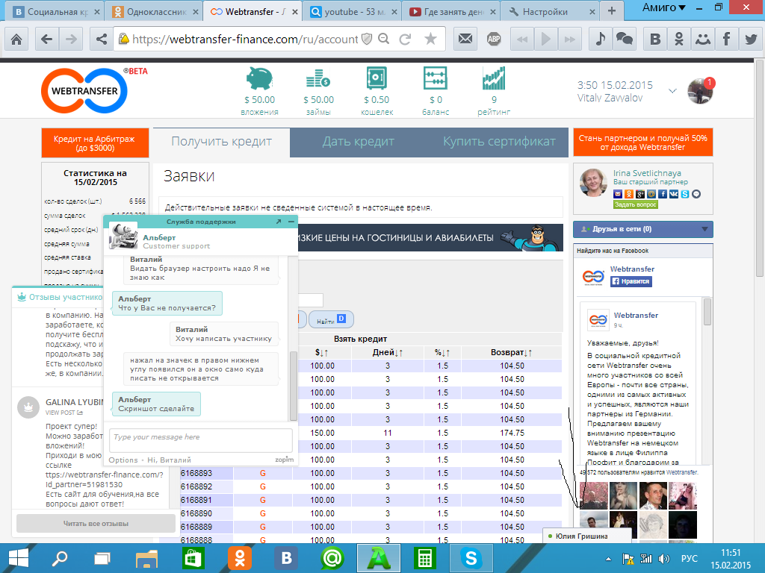Click the баланс abacus icon
This screenshot has width=765, height=573.
tap(436, 78)
